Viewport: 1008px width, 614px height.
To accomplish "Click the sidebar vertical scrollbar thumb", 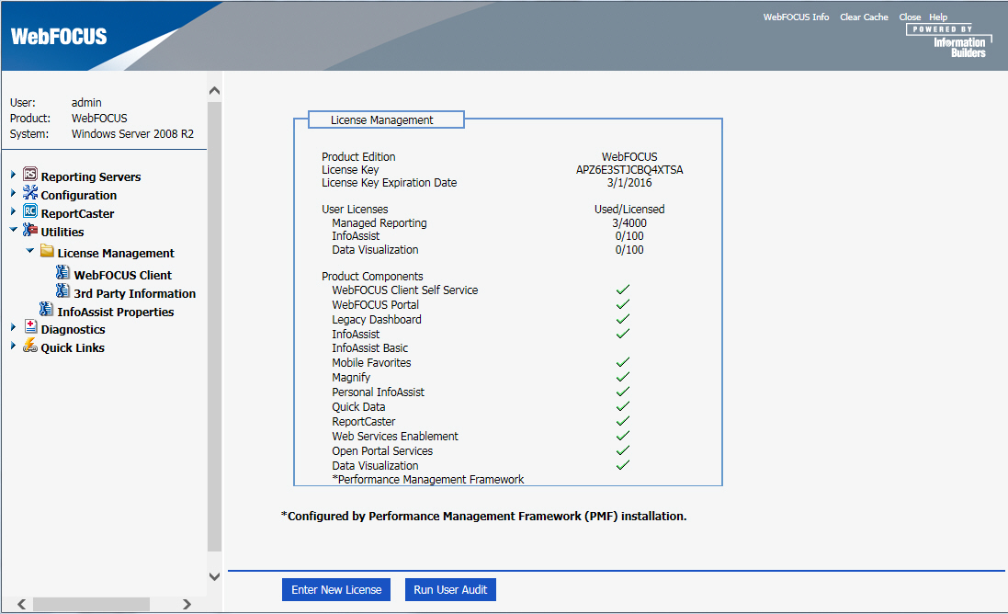I will coord(215,326).
